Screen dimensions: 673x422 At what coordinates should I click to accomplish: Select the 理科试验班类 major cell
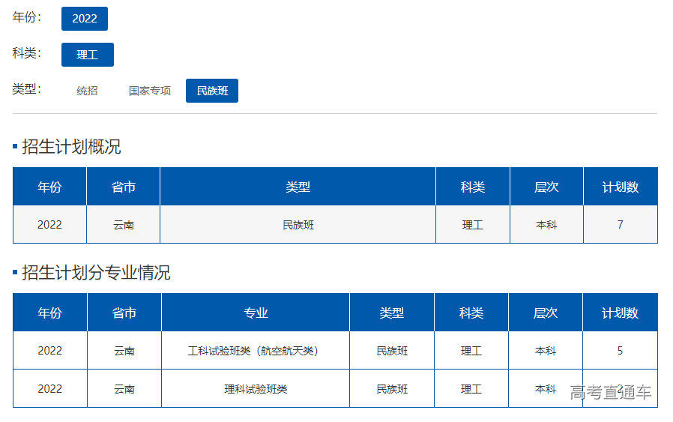point(256,389)
